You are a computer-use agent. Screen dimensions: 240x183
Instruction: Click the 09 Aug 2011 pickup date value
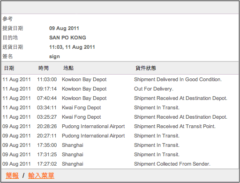pyautogui.click(x=64, y=28)
